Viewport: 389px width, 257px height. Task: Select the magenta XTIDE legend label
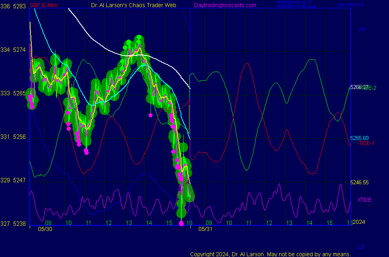pyautogui.click(x=364, y=200)
